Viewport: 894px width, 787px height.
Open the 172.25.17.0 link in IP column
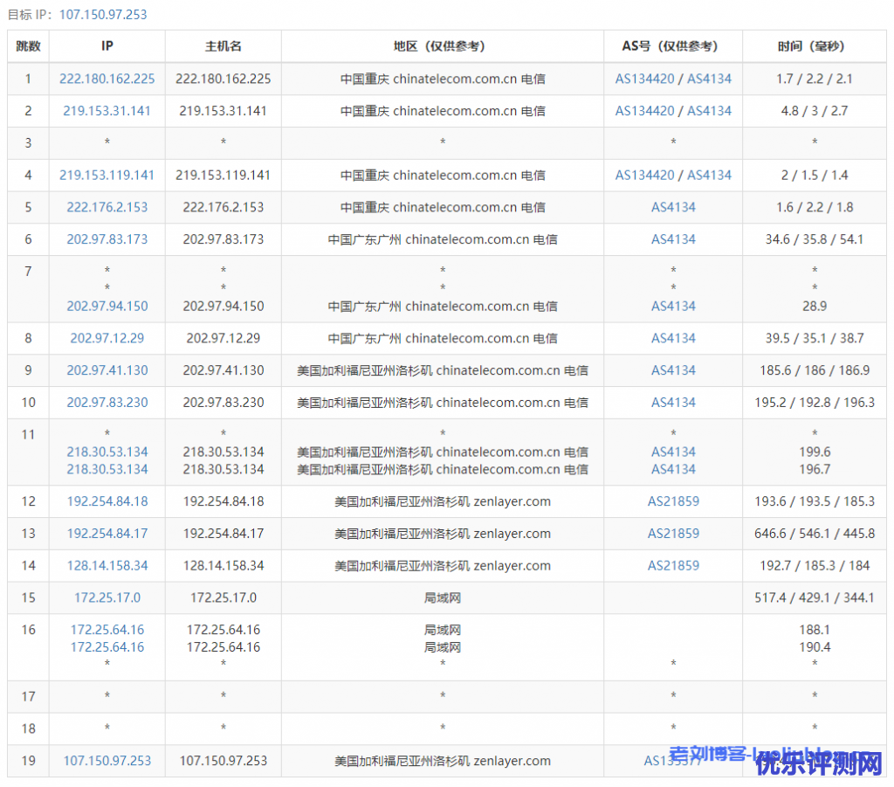coord(107,598)
